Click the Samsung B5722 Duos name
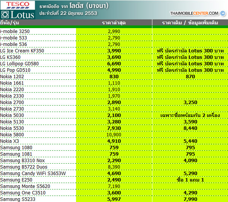The height and width of the screenshot is (202, 228). tap(24, 167)
